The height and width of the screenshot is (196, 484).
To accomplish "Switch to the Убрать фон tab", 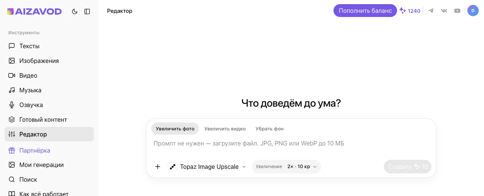I will click(270, 129).
